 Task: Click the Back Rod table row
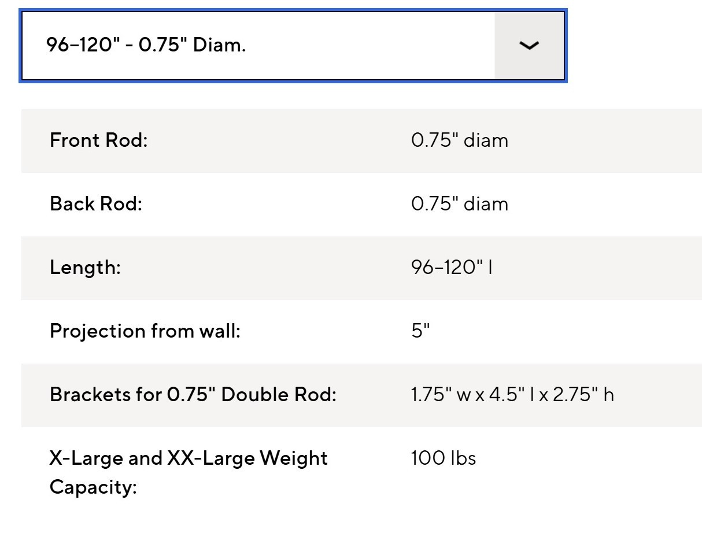coord(361,205)
